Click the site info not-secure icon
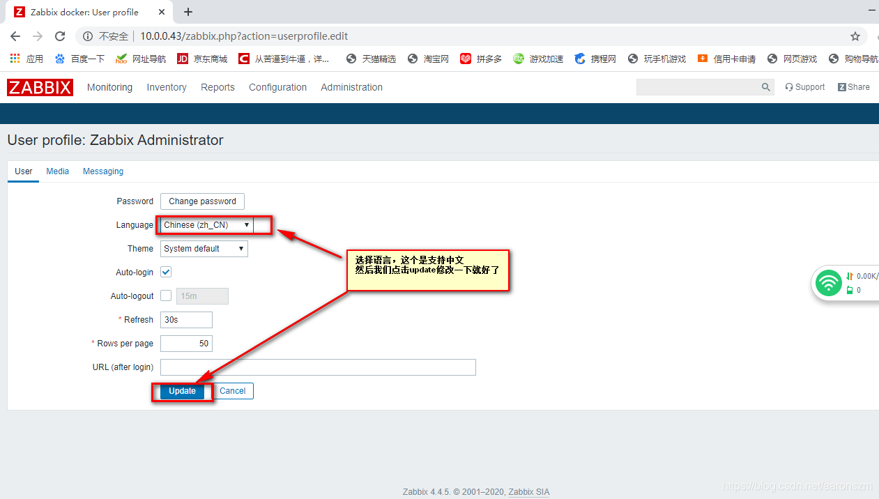This screenshot has height=499, width=879. pos(88,36)
